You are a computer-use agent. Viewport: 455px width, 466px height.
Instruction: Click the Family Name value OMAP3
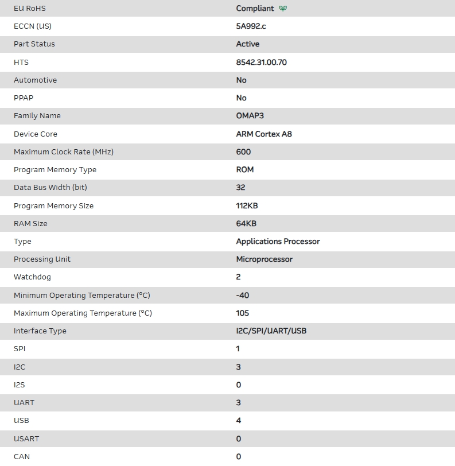(x=250, y=116)
